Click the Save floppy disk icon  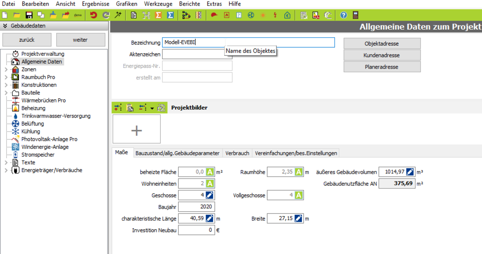pyautogui.click(x=29, y=15)
